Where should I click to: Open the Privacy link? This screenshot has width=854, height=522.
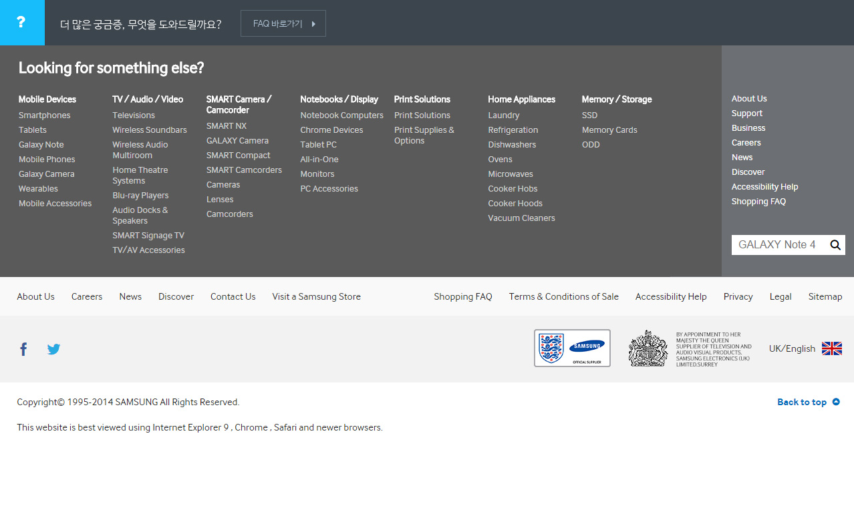click(x=738, y=296)
